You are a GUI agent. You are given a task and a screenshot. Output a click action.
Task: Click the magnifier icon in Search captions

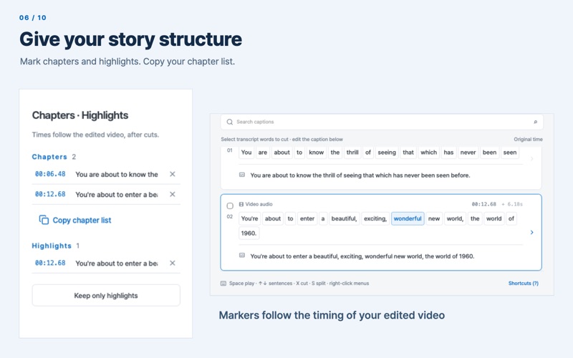click(x=229, y=122)
